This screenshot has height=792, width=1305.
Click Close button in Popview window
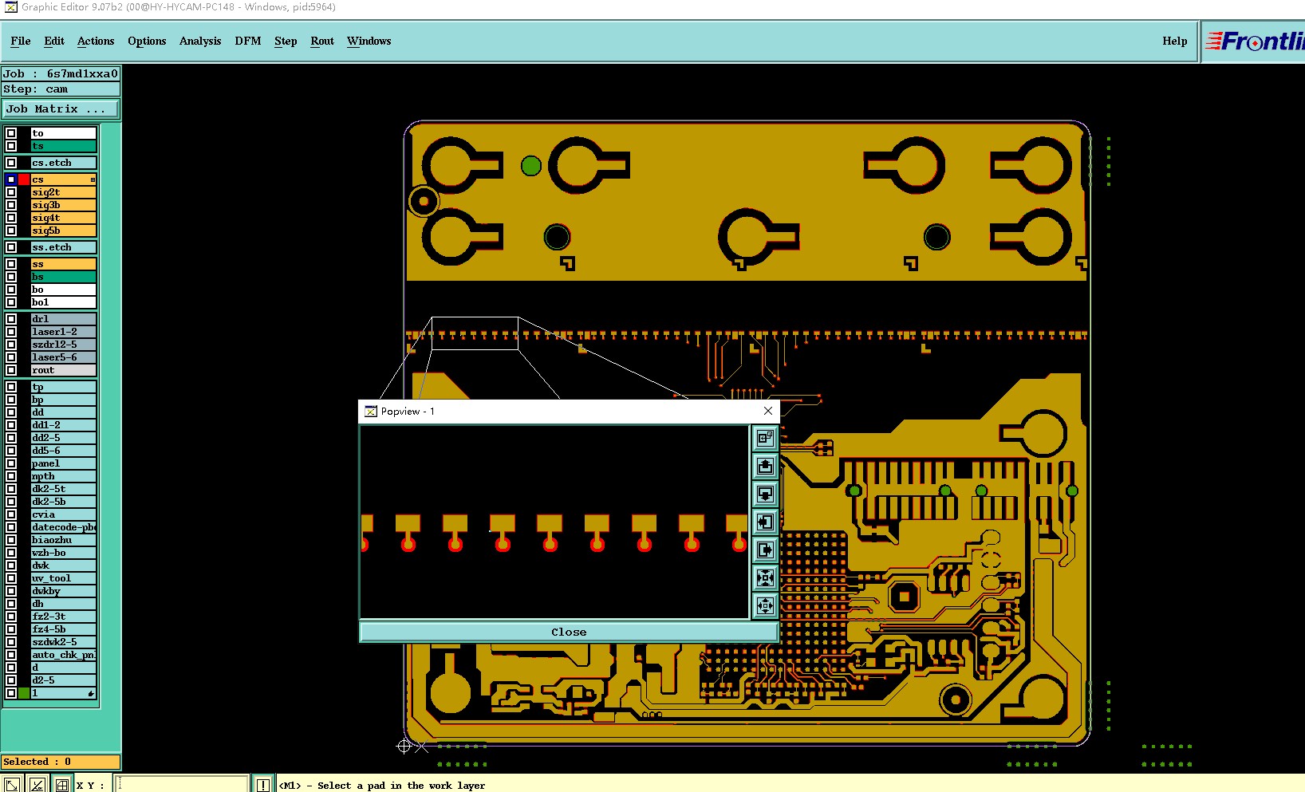[x=569, y=632]
